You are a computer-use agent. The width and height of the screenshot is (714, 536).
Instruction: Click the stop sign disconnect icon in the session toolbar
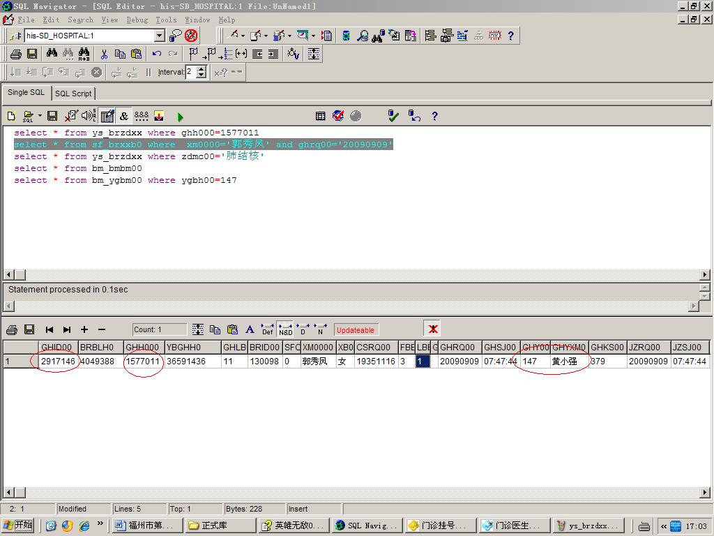[191, 36]
